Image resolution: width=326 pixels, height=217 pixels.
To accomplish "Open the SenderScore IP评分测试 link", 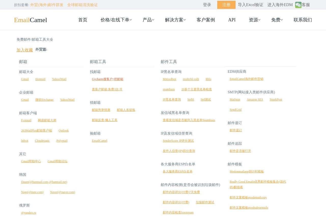I will pos(178,141).
